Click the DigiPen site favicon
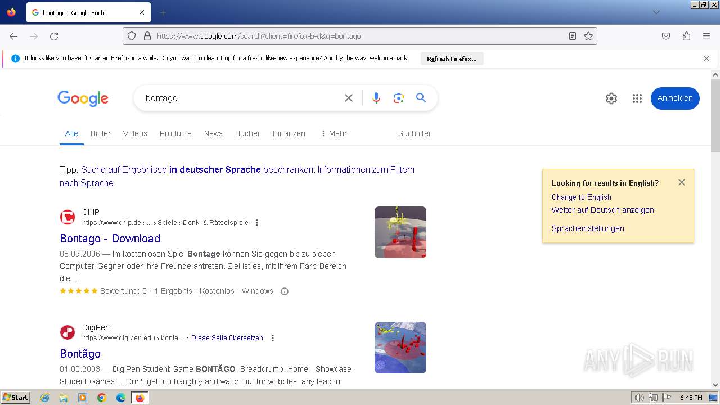The height and width of the screenshot is (405, 720). (67, 332)
